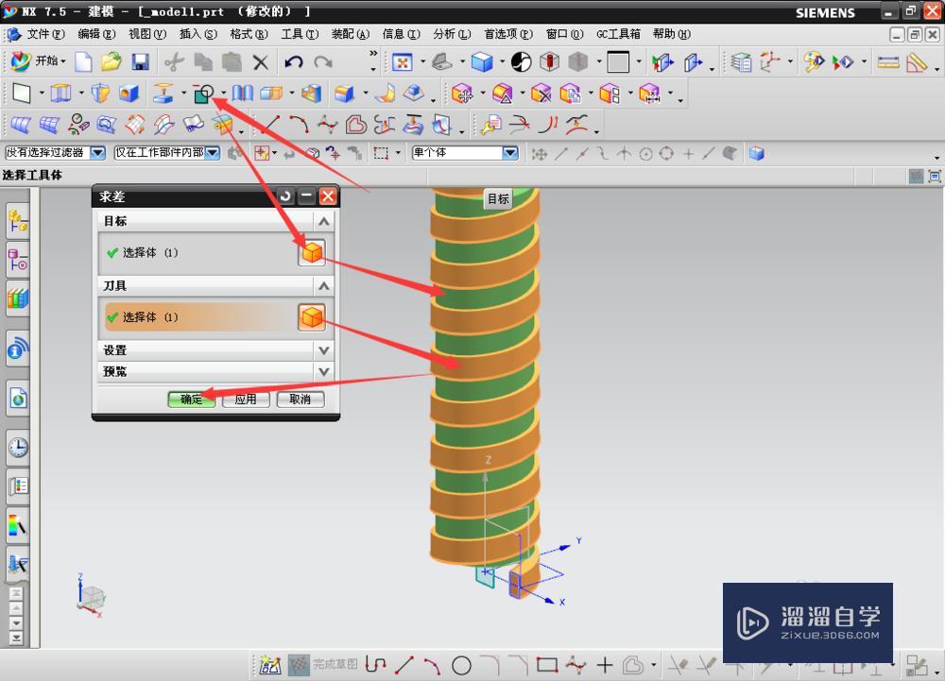Create a new file with New icon
The width and height of the screenshot is (945, 681).
[x=83, y=61]
